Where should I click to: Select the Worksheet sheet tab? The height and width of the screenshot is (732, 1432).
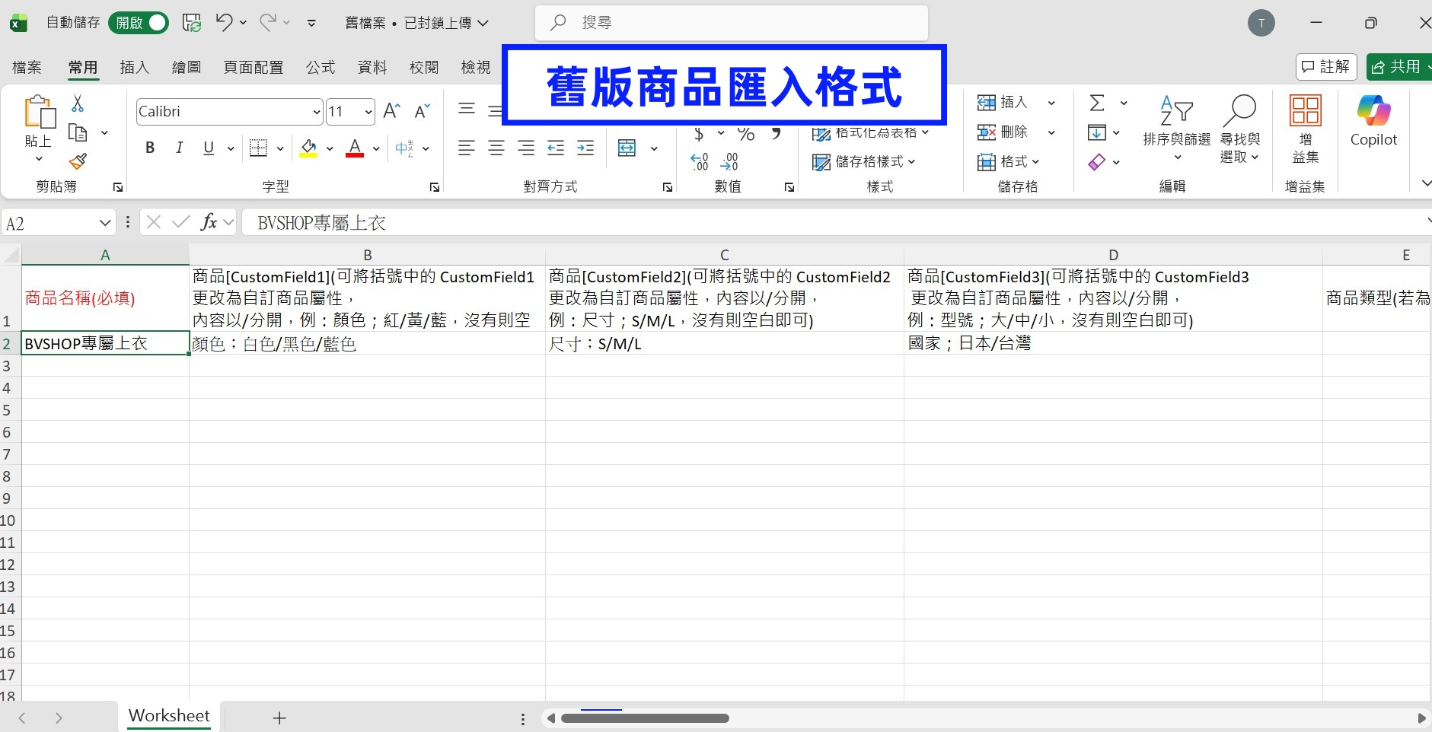(169, 716)
